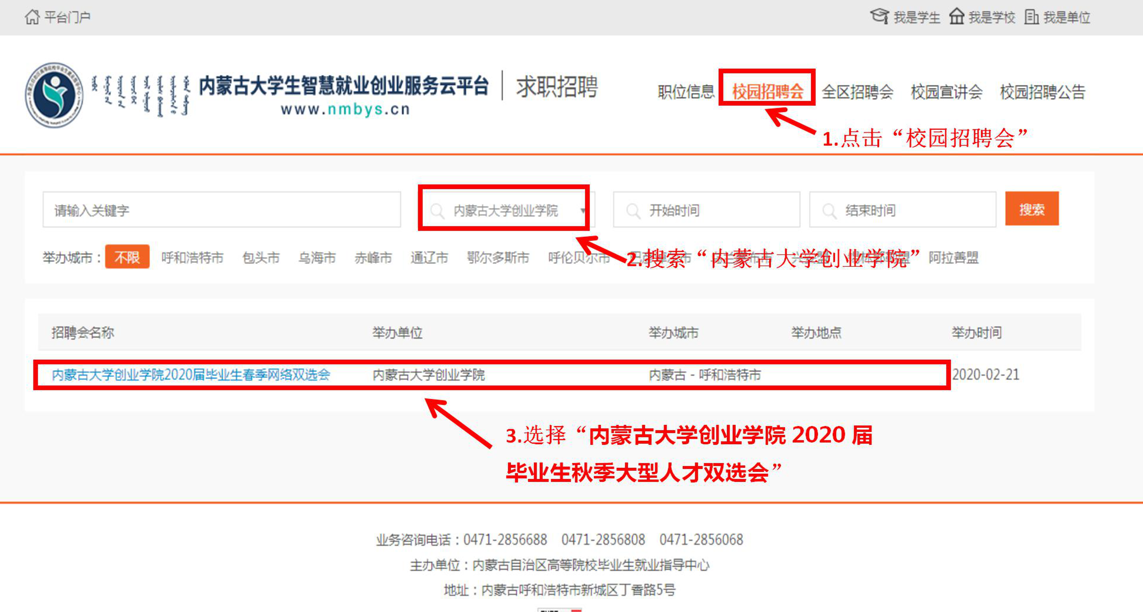Click the magnifier icon in the 开始时间 field
The width and height of the screenshot is (1143, 612).
coord(633,210)
